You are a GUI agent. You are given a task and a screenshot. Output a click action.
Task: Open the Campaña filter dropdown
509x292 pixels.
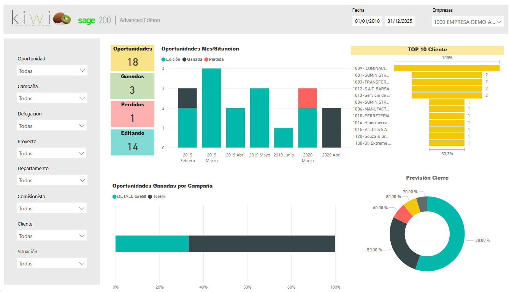click(x=52, y=98)
